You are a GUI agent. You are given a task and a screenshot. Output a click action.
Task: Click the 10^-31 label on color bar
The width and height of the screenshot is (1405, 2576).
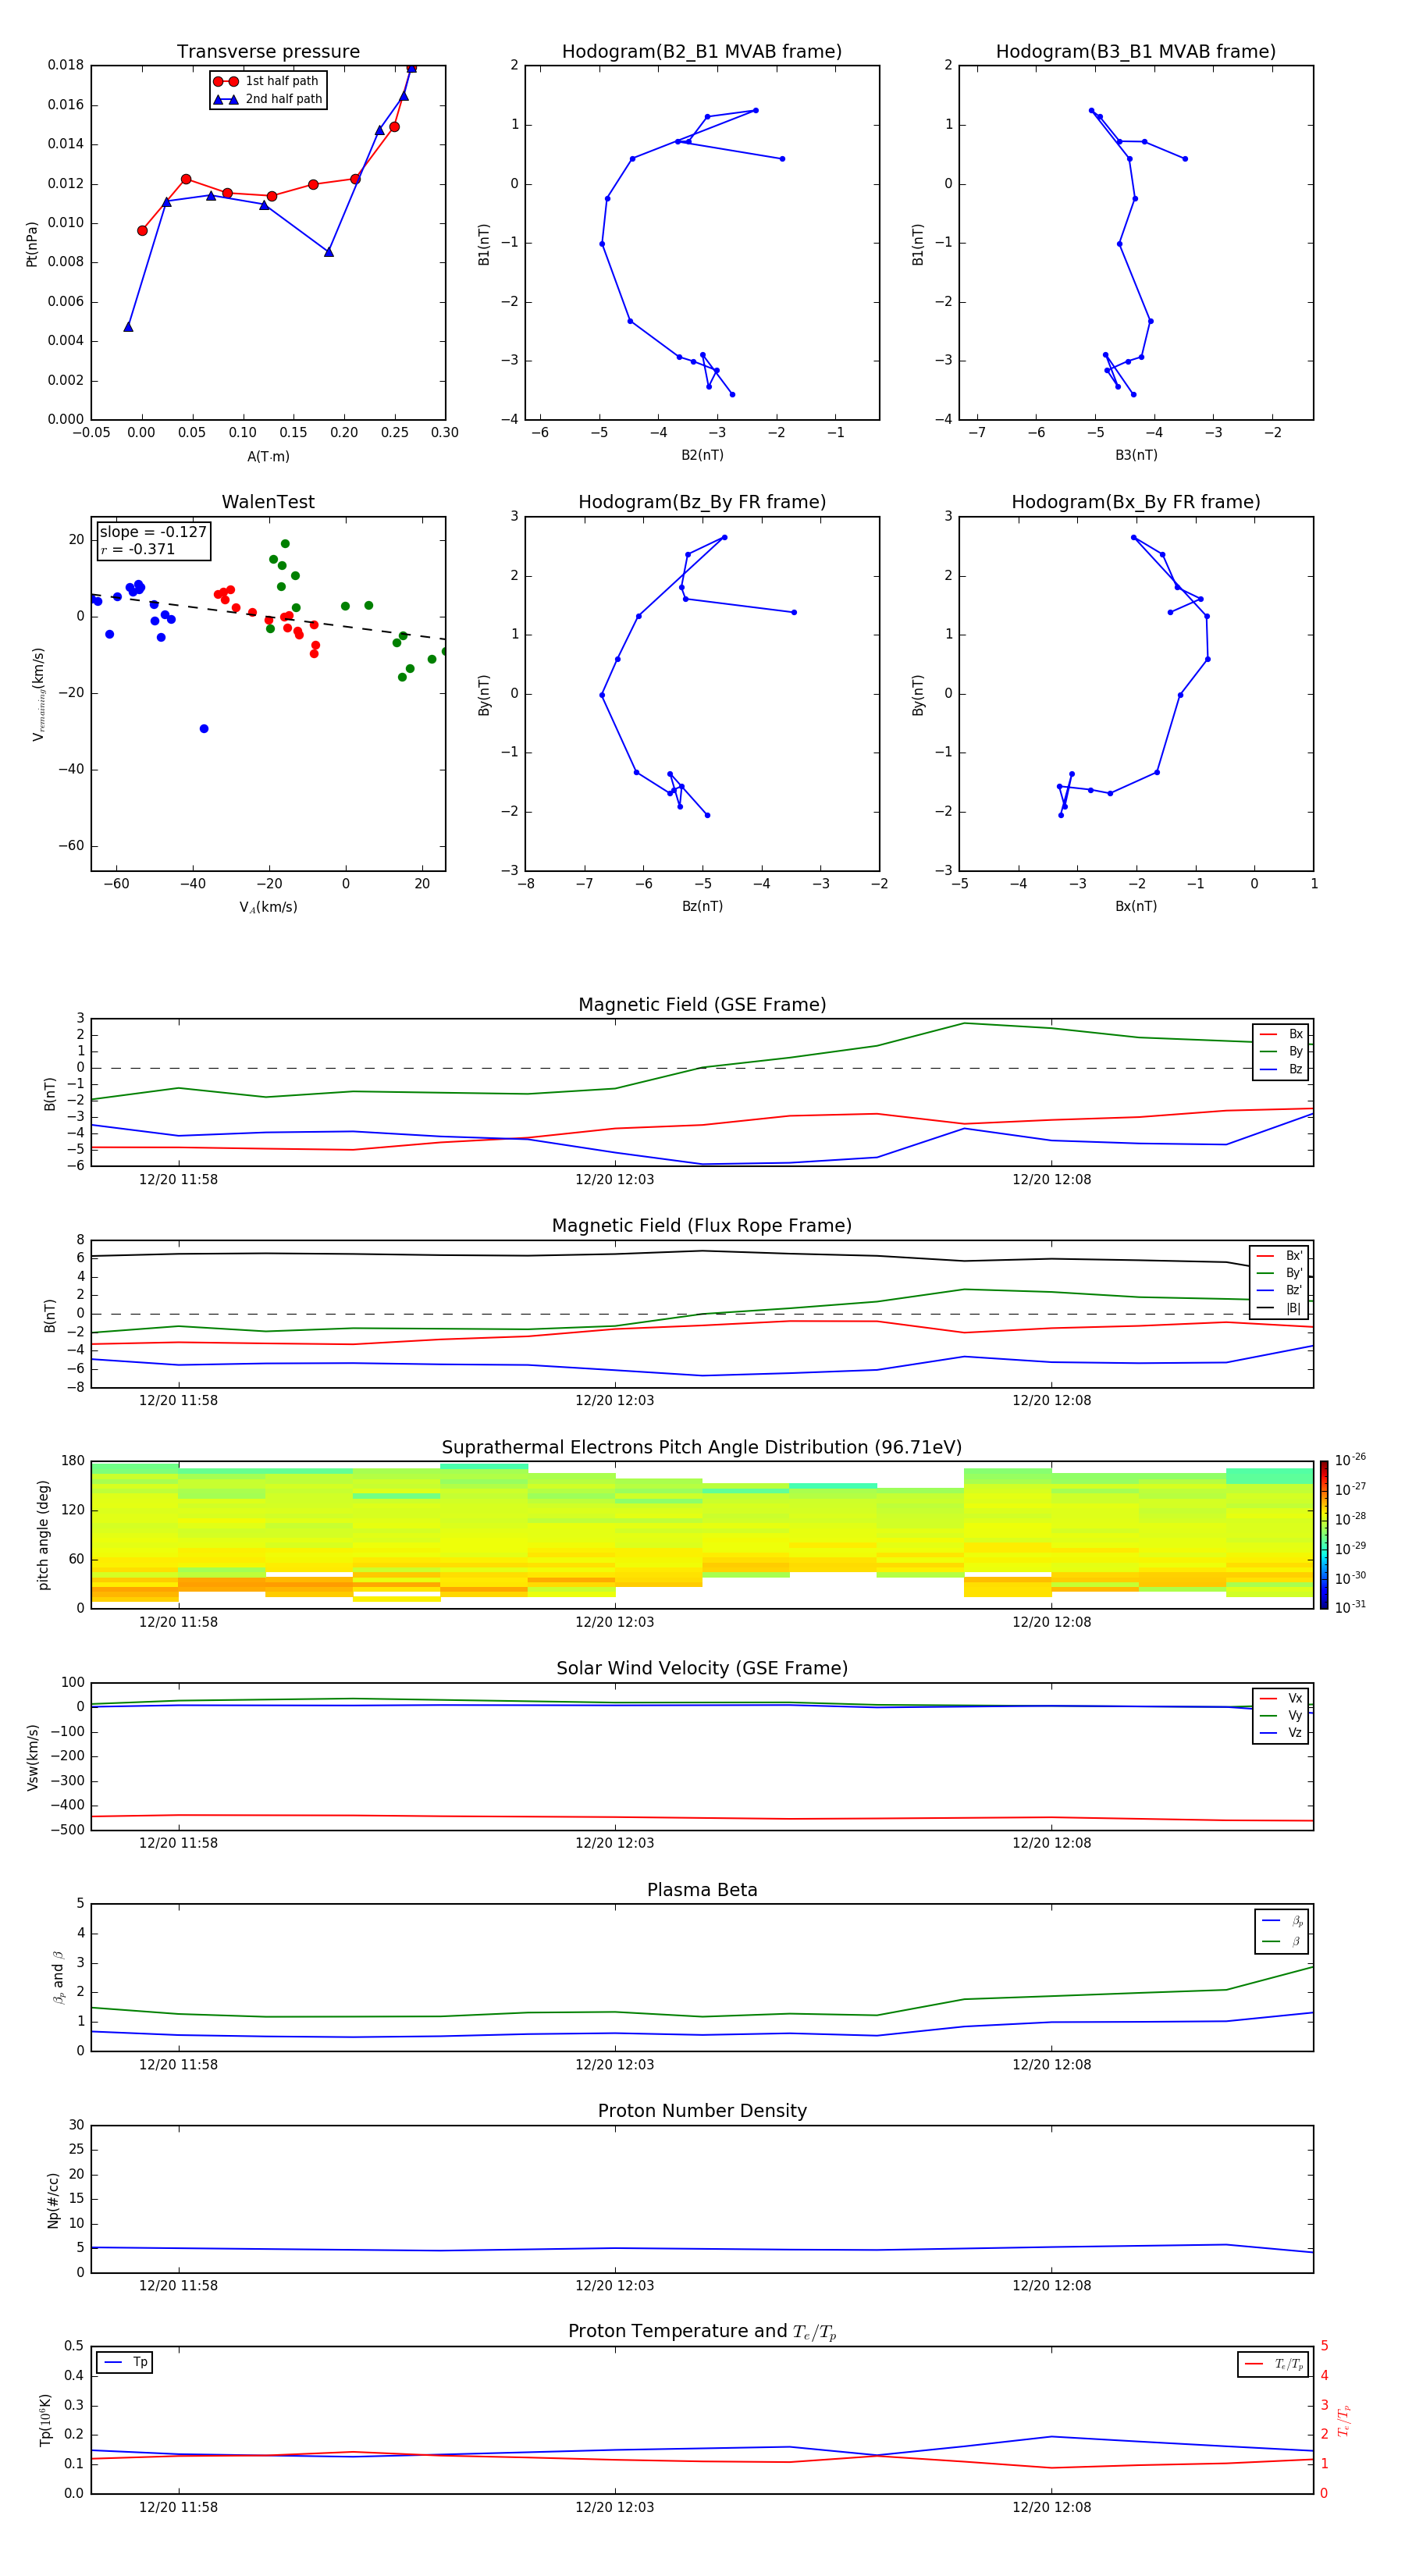pos(1350,1607)
